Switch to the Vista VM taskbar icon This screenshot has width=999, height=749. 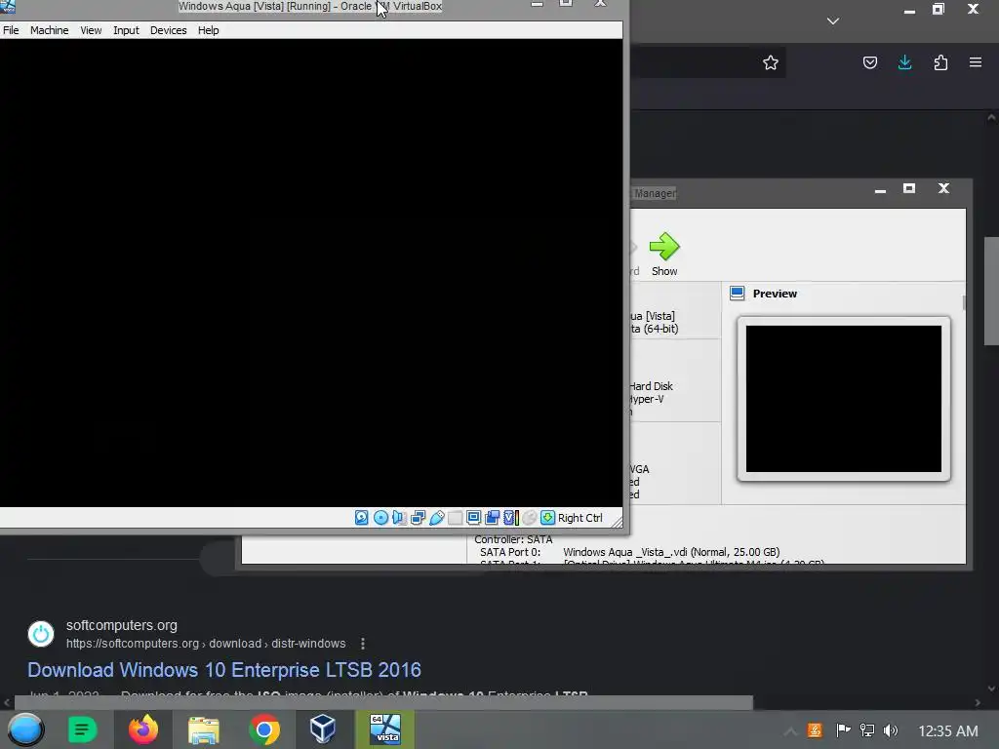385,729
